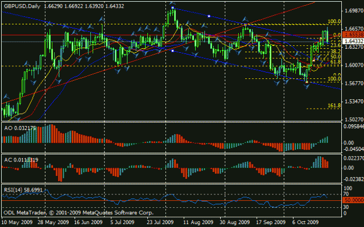Click the 1.56770 price scale label
Viewport: 364px width, 227px height.
354,83
